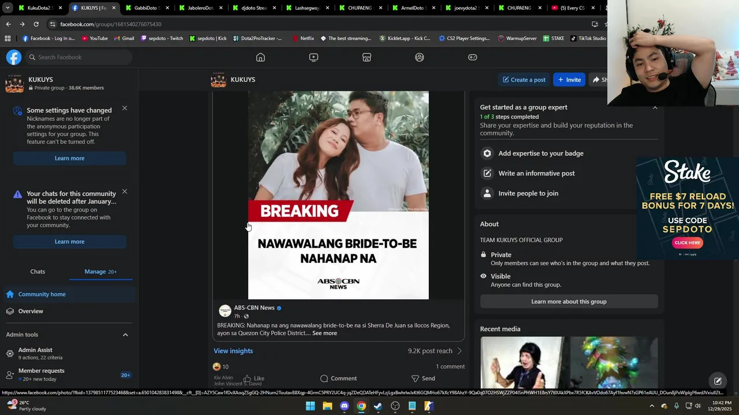Reload the page with refresh icon

pyautogui.click(x=36, y=24)
